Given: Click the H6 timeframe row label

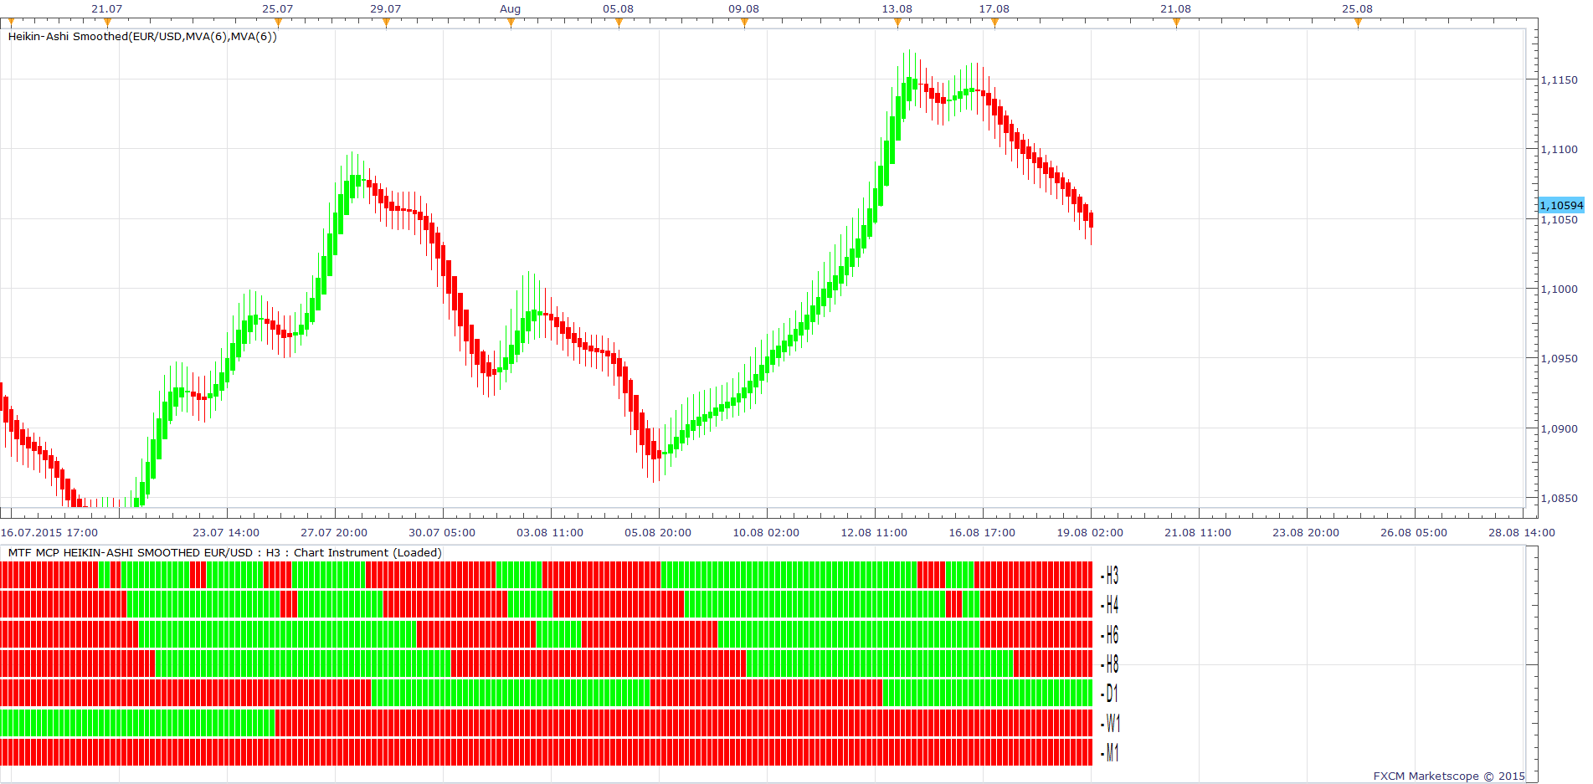Looking at the screenshot, I should [1111, 634].
